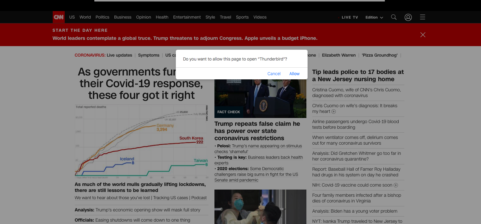Open Pelosi stimulus checks story
Screen dimensions: 481x224
(x=258, y=149)
